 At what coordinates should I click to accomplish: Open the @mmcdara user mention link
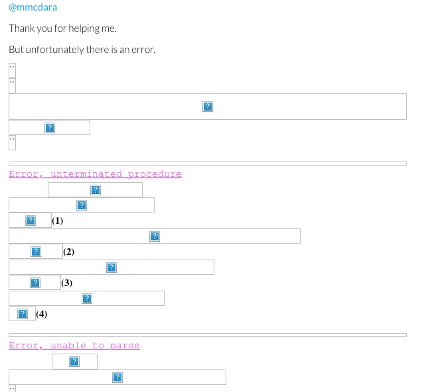tap(33, 7)
